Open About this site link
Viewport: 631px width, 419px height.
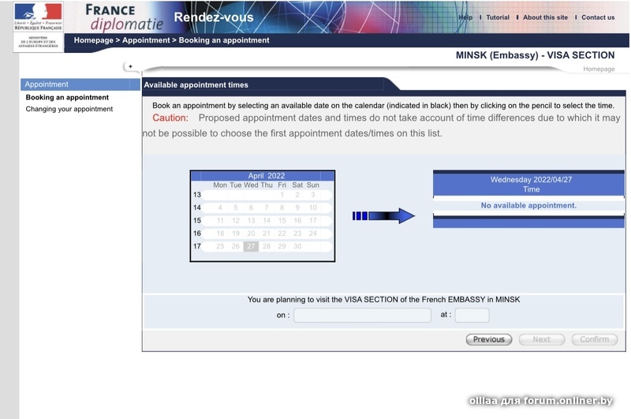pyautogui.click(x=545, y=17)
